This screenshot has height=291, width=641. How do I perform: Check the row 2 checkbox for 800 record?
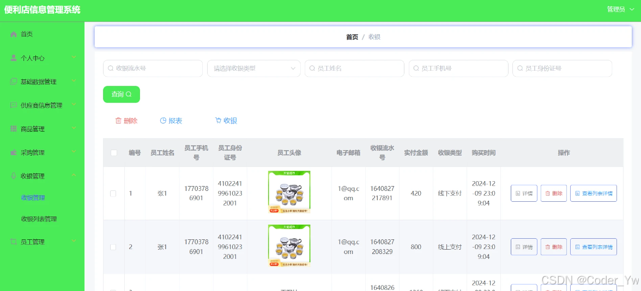click(113, 247)
